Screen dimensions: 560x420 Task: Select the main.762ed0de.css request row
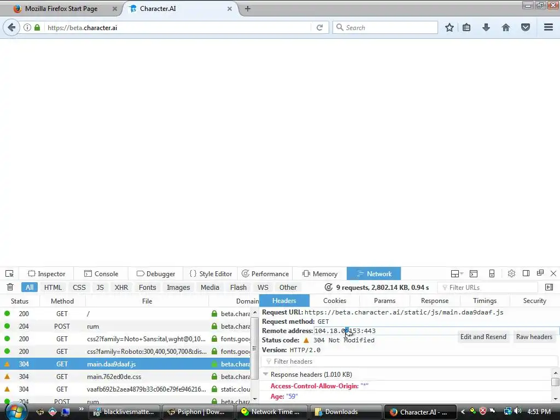pyautogui.click(x=126, y=376)
